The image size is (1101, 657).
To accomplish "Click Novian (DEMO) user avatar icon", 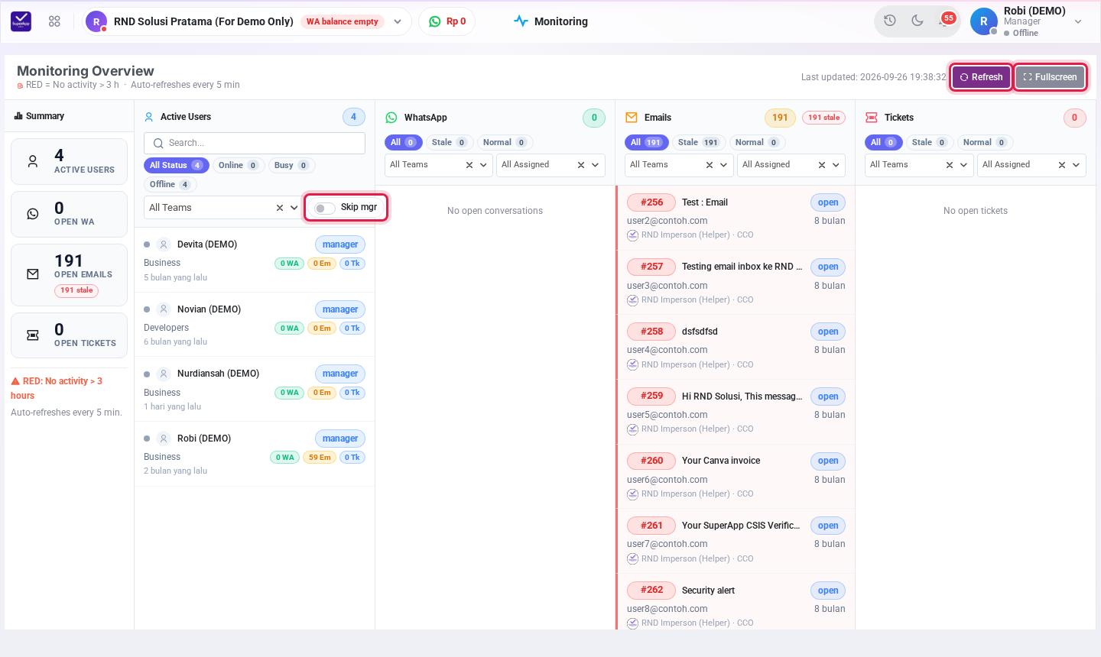I will (164, 309).
